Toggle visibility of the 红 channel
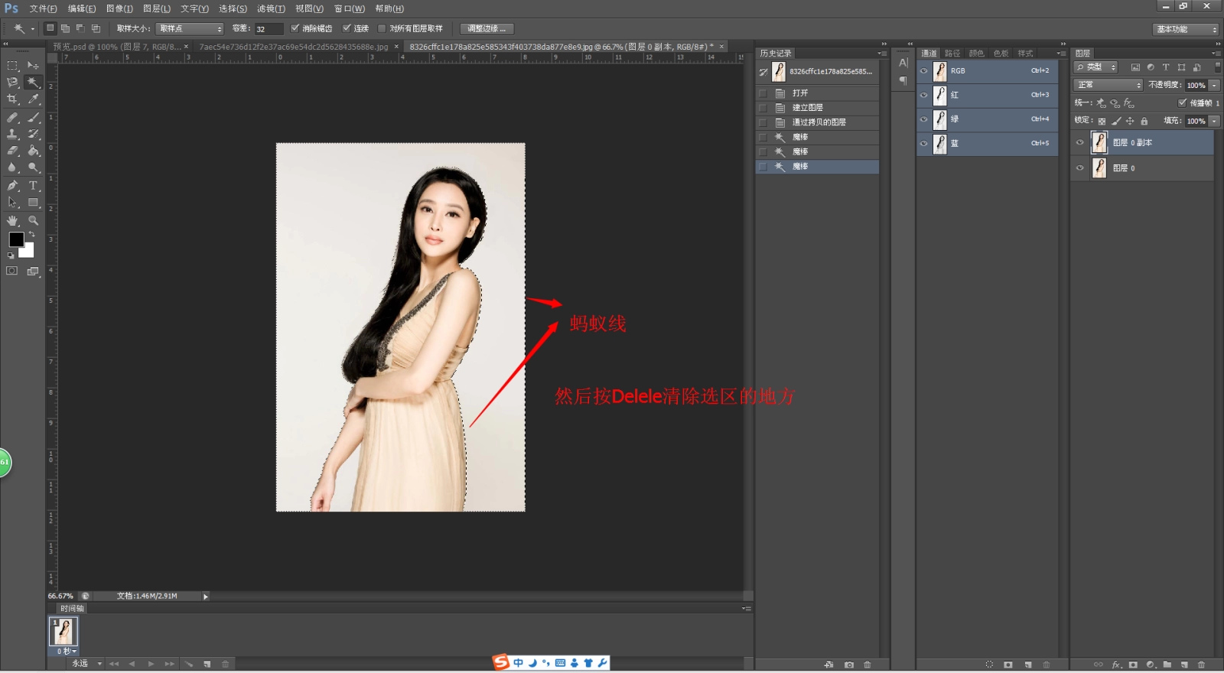This screenshot has width=1224, height=673. (923, 95)
